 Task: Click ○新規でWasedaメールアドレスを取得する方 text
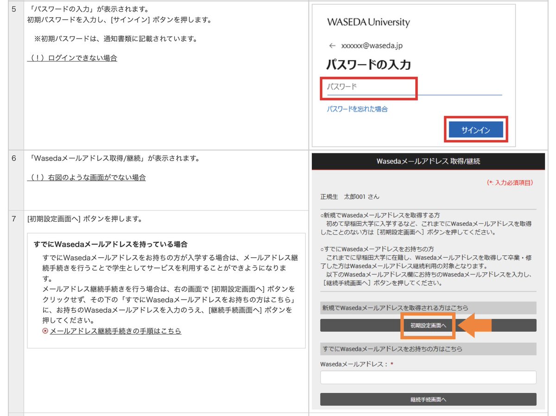pos(380,215)
